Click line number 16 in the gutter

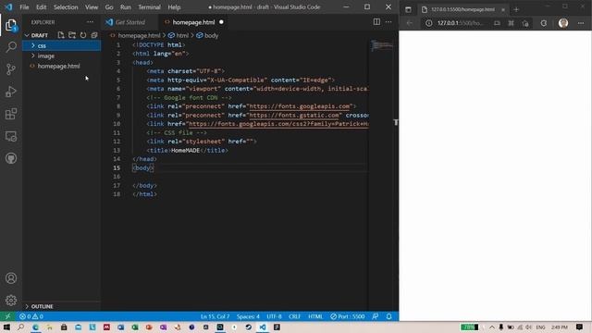pos(117,177)
